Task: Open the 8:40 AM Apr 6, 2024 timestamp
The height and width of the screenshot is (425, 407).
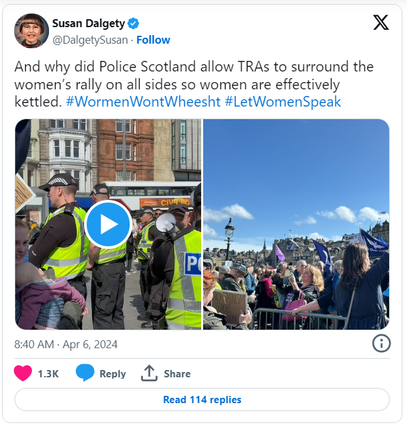Action: (66, 344)
